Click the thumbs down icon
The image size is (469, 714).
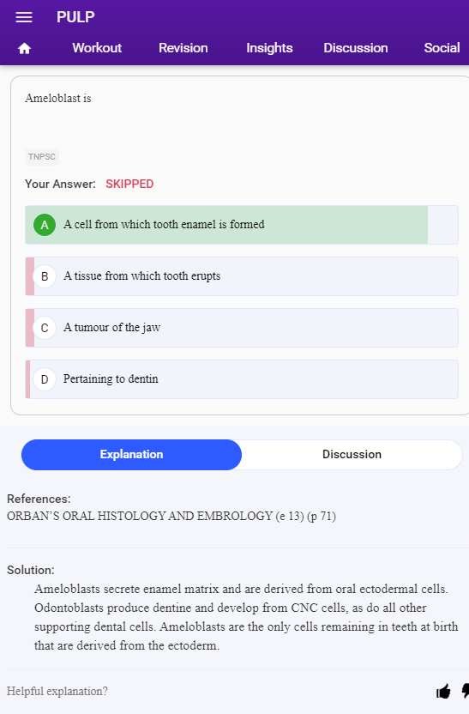coord(466,691)
